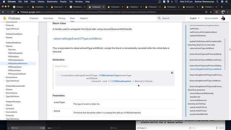Expand the FirebaseDatabase Enumerations section
Image resolution: width=231 pixels, height=130 pixels.
click(4, 77)
